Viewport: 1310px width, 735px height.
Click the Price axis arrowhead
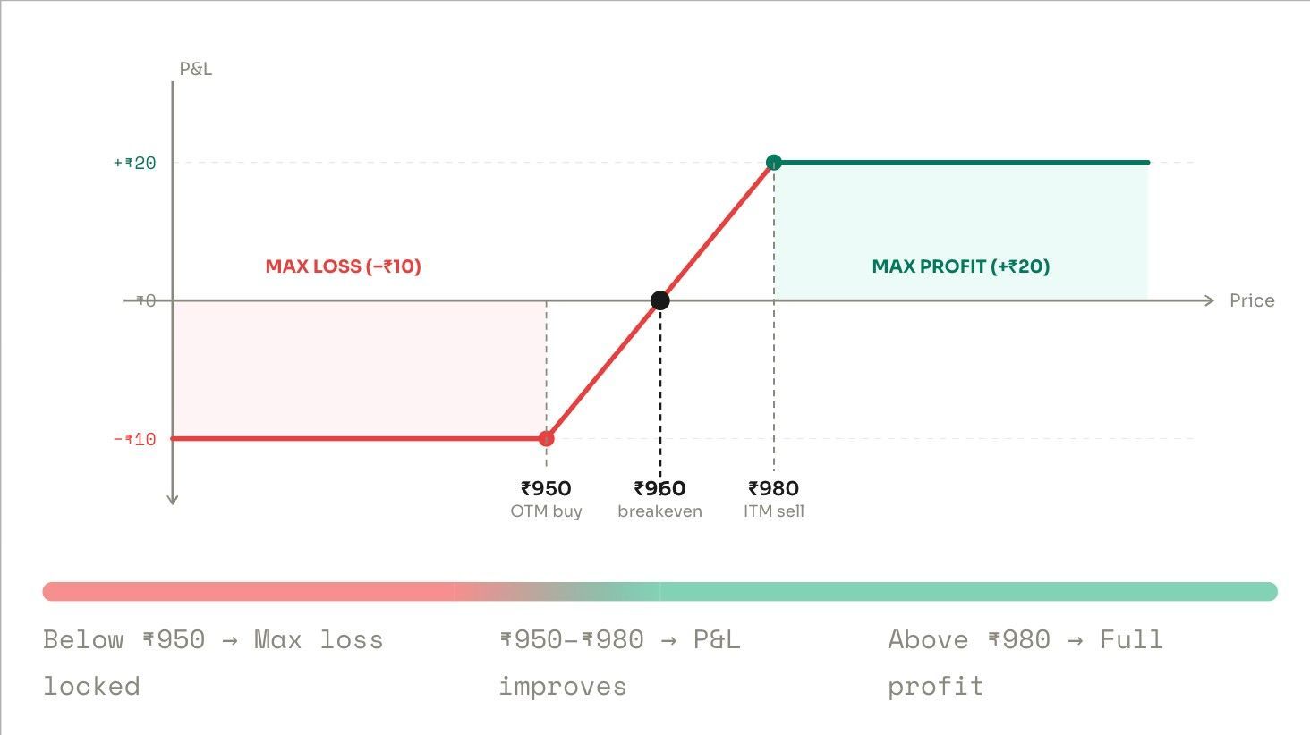click(1209, 300)
